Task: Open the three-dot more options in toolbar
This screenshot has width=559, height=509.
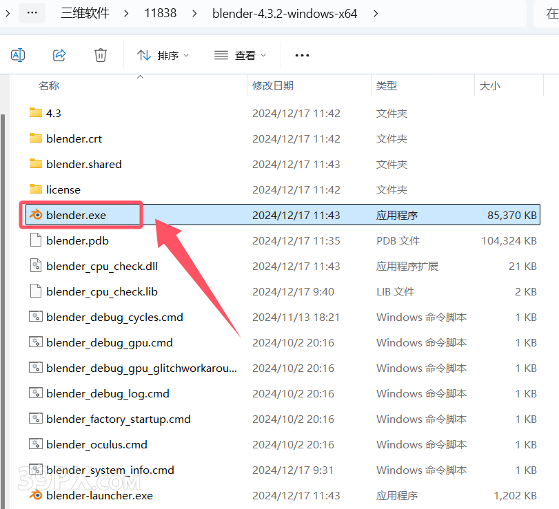Action: [x=302, y=55]
